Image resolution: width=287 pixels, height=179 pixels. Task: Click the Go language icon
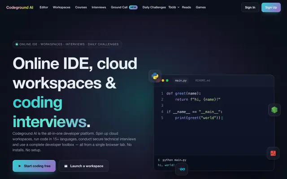[x=182, y=169]
